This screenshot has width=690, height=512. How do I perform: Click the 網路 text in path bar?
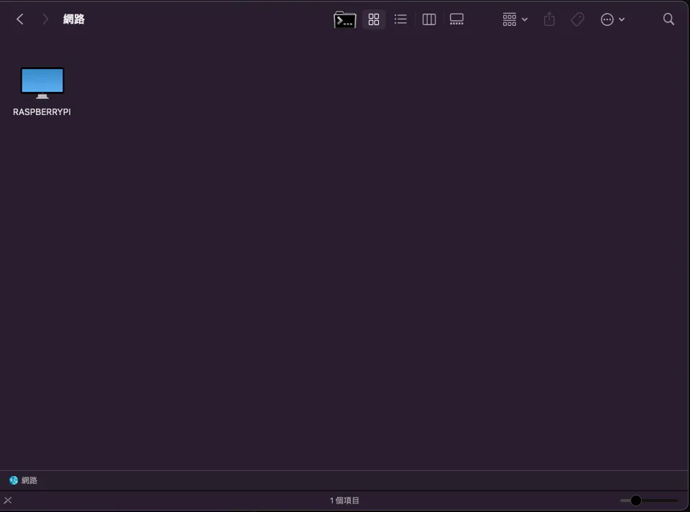[29, 480]
